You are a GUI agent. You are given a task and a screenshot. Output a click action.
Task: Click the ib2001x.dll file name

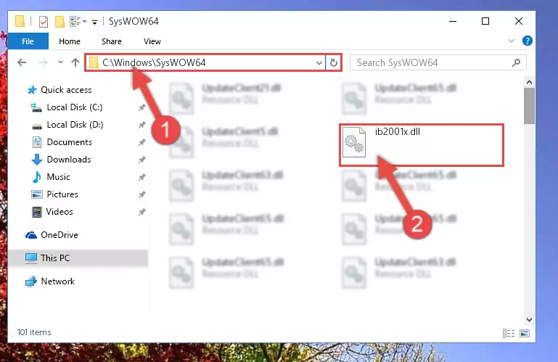pyautogui.click(x=398, y=132)
